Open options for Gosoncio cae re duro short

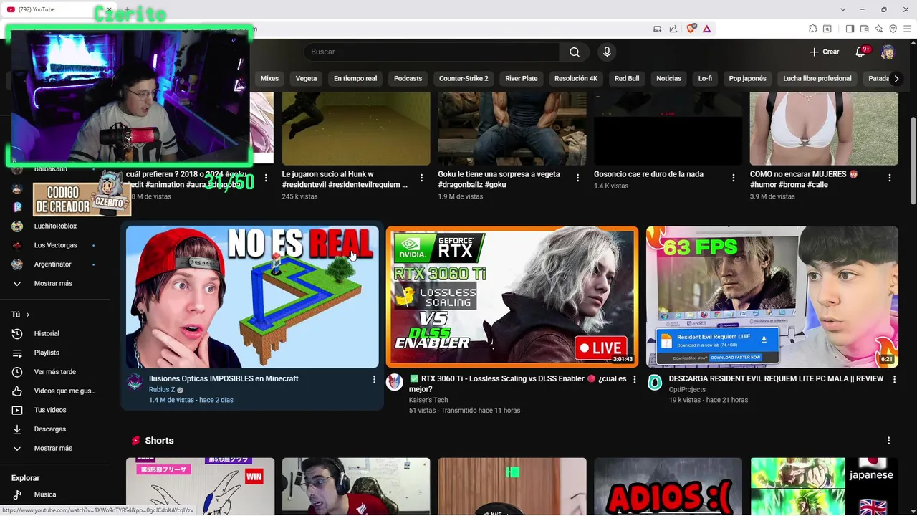tap(734, 178)
